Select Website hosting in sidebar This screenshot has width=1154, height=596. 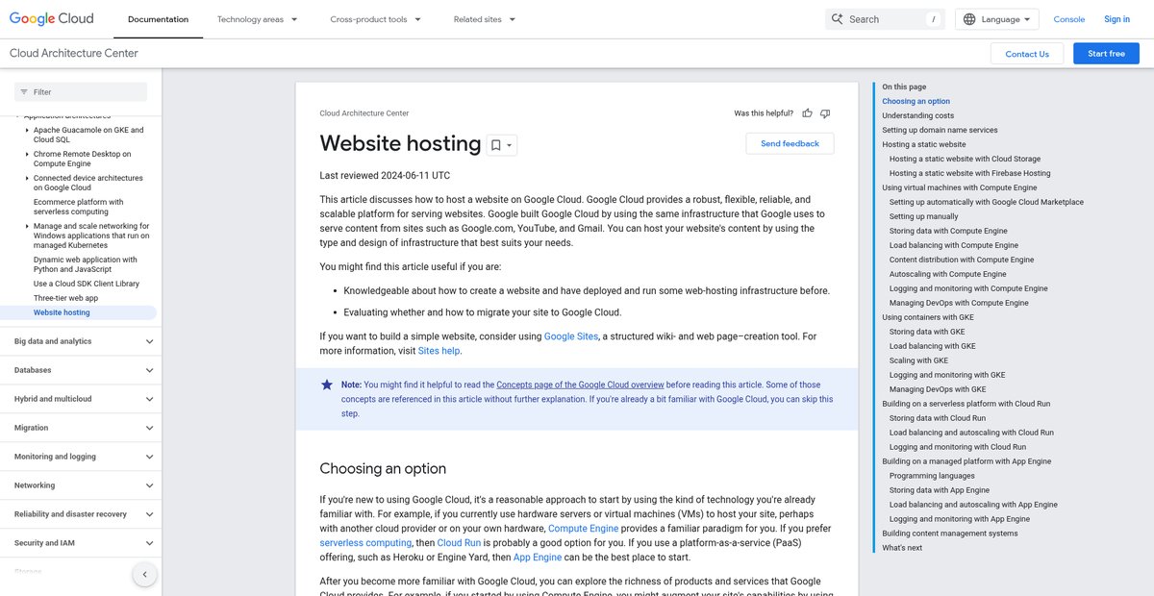tap(62, 312)
